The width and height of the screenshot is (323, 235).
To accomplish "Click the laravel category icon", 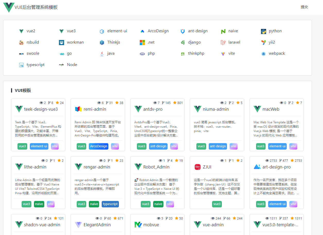I will click(223, 43).
